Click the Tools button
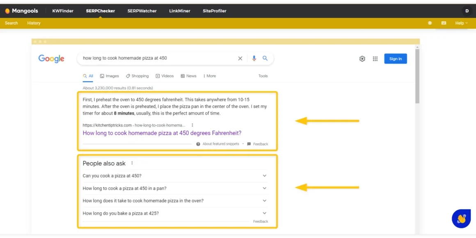Image resolution: width=476 pixels, height=238 pixels. 263,76
